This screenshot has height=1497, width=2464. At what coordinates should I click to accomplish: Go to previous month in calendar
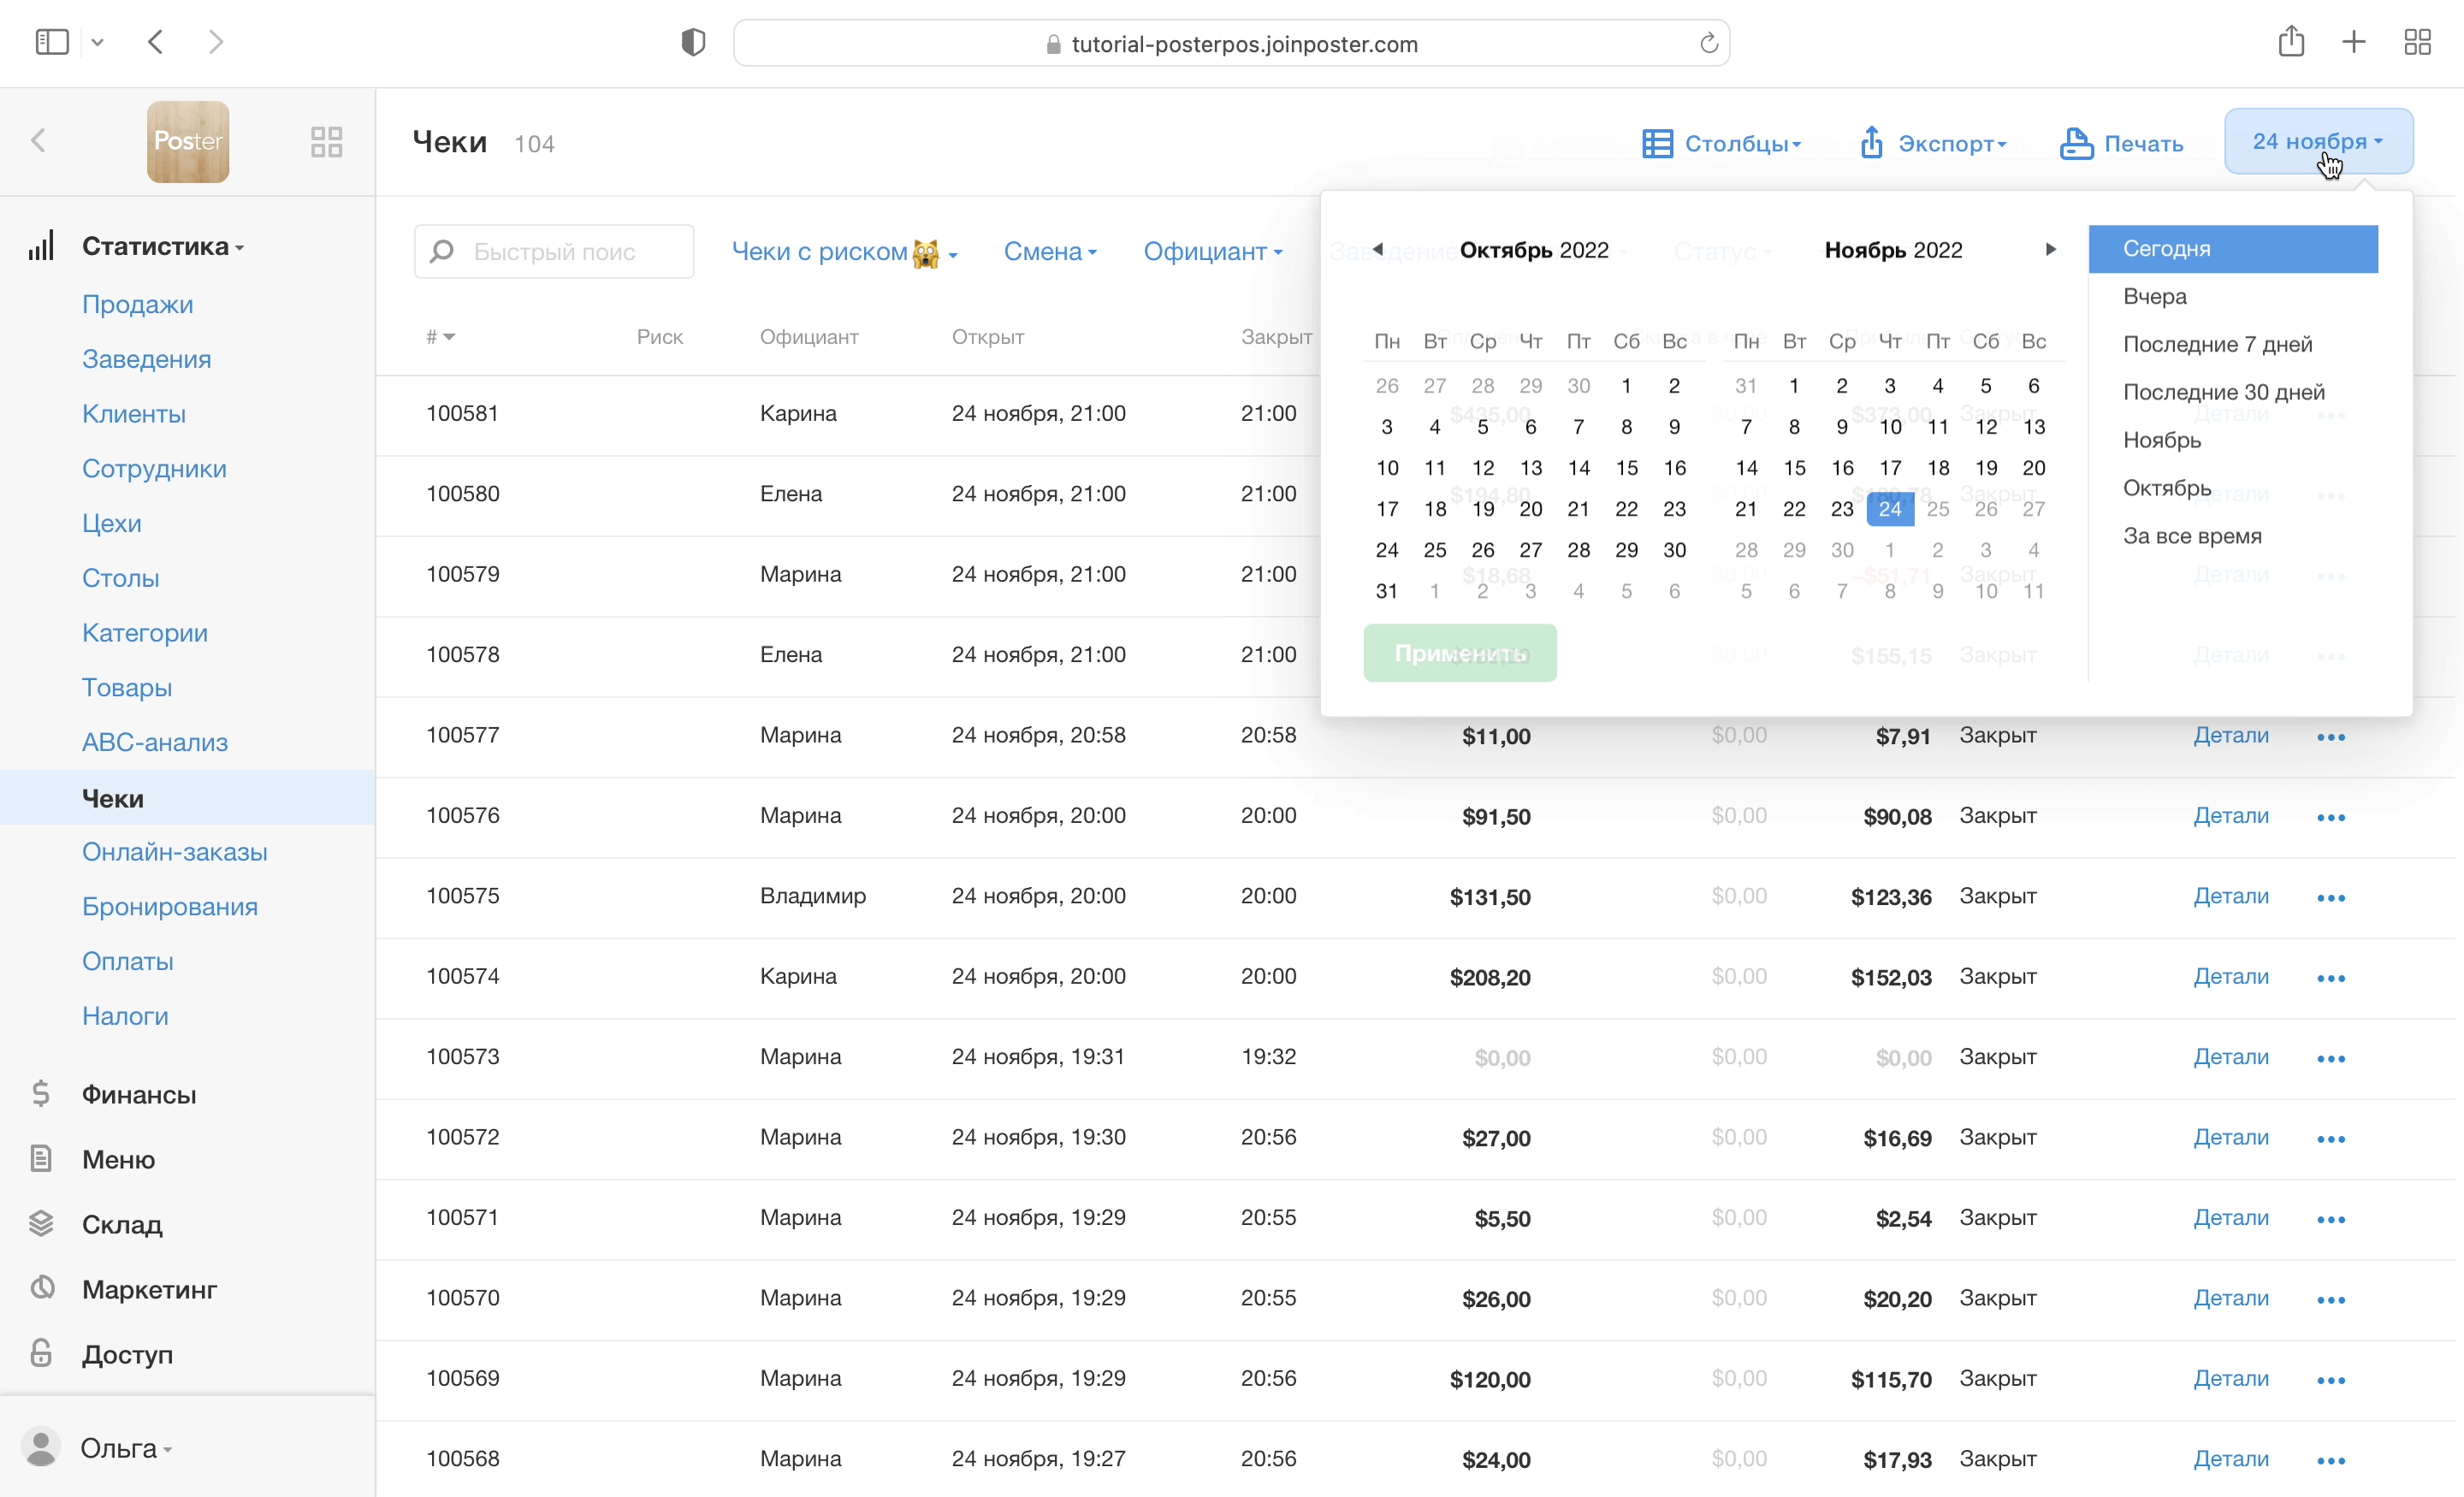pyautogui.click(x=1378, y=249)
